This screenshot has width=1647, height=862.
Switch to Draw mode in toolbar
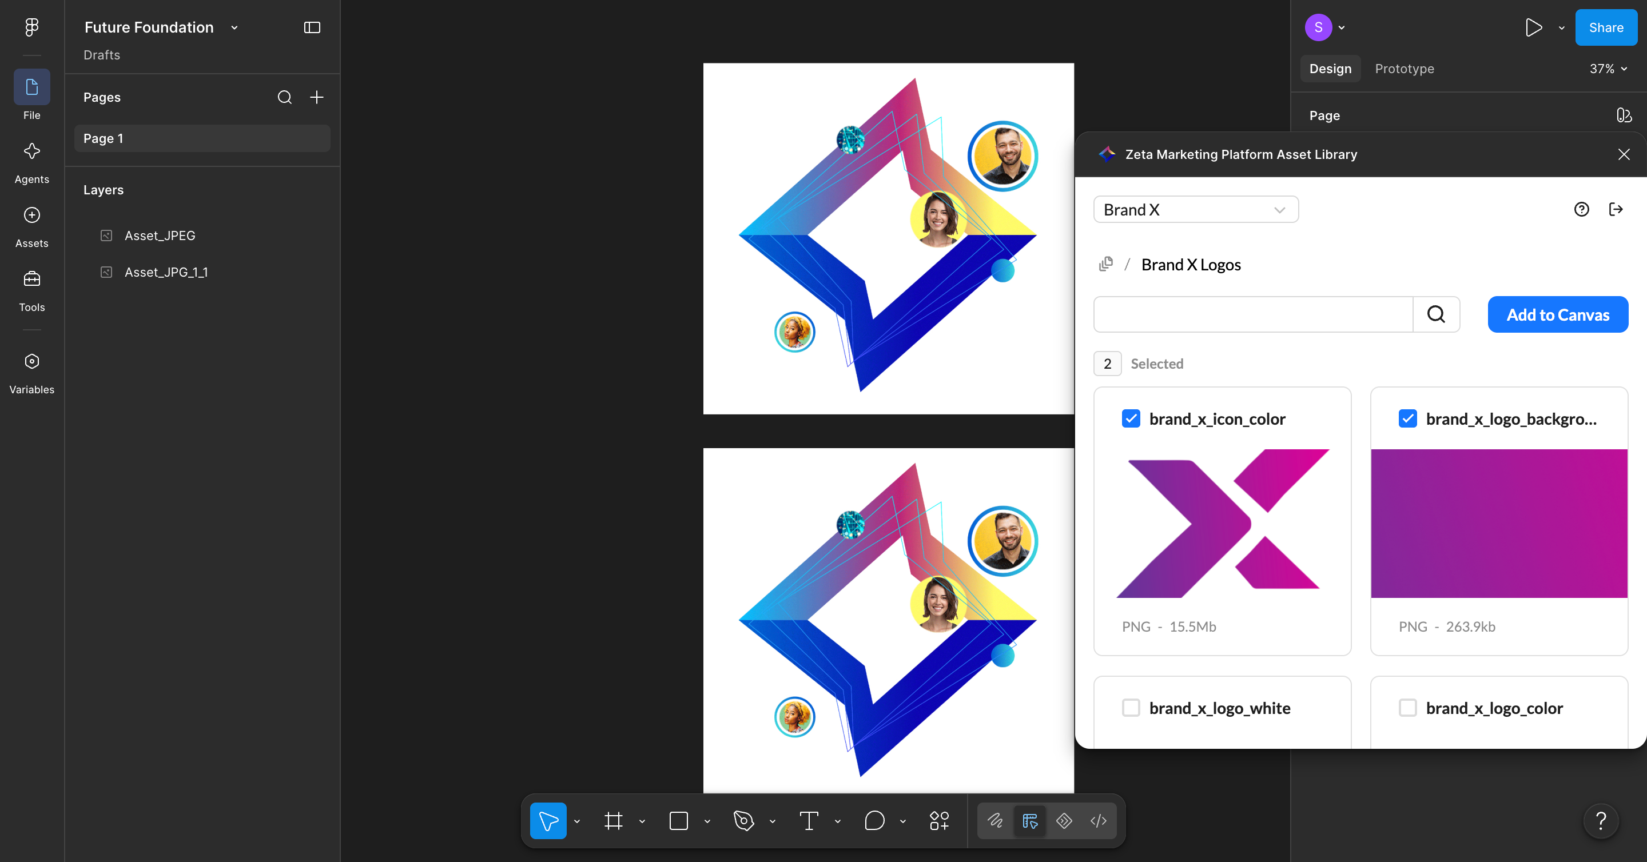(x=996, y=820)
